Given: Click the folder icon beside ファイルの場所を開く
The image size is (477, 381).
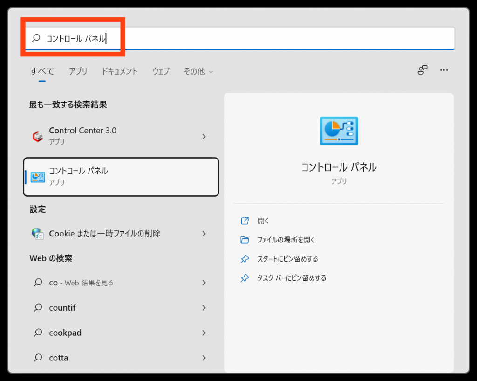Looking at the screenshot, I should point(245,240).
